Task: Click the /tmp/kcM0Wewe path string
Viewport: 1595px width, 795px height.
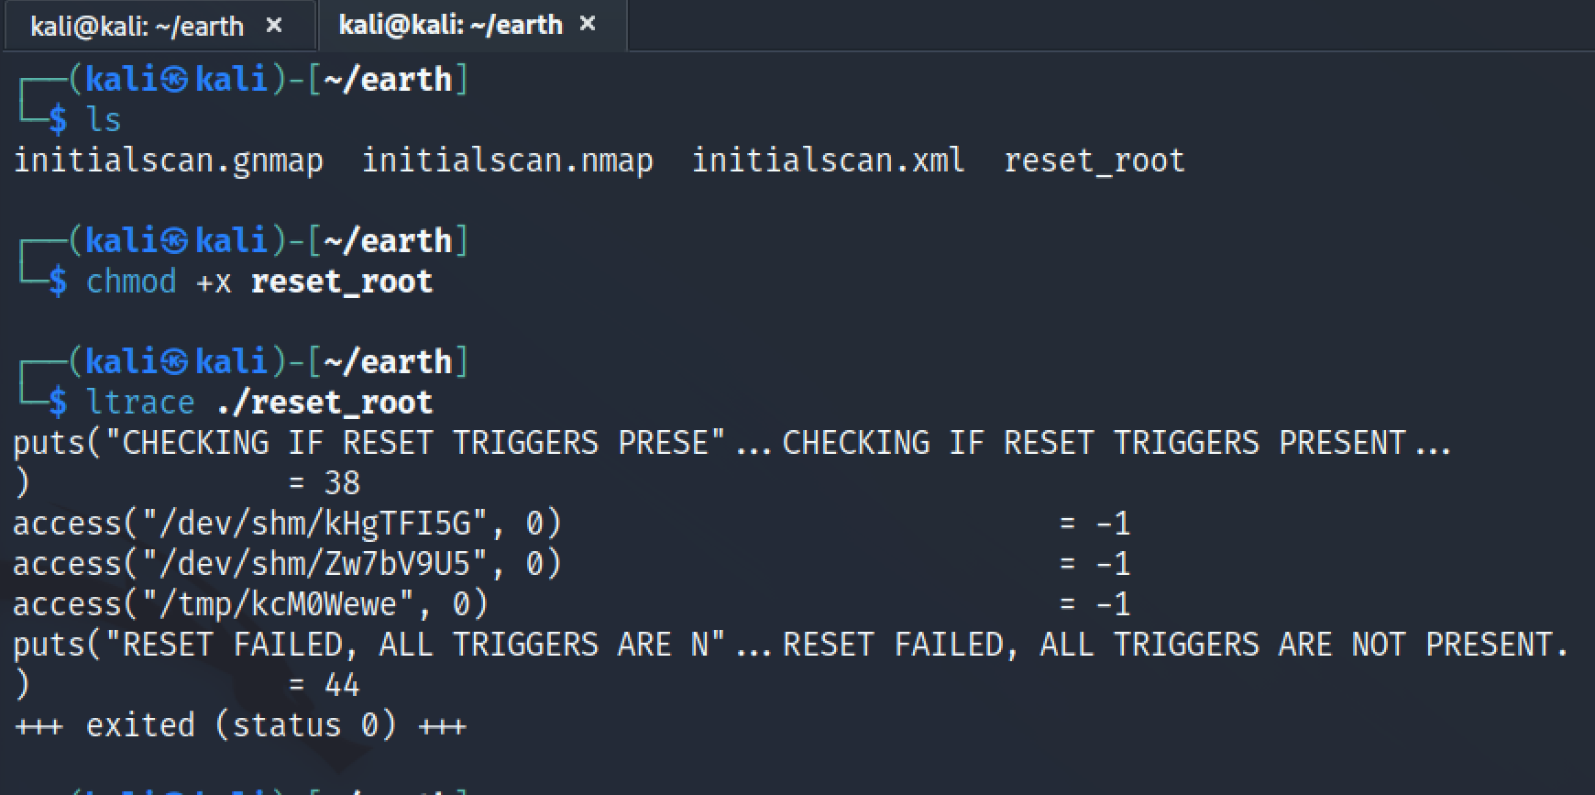Action: (x=279, y=604)
